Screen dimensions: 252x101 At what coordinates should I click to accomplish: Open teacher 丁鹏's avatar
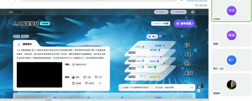coord(84,77)
